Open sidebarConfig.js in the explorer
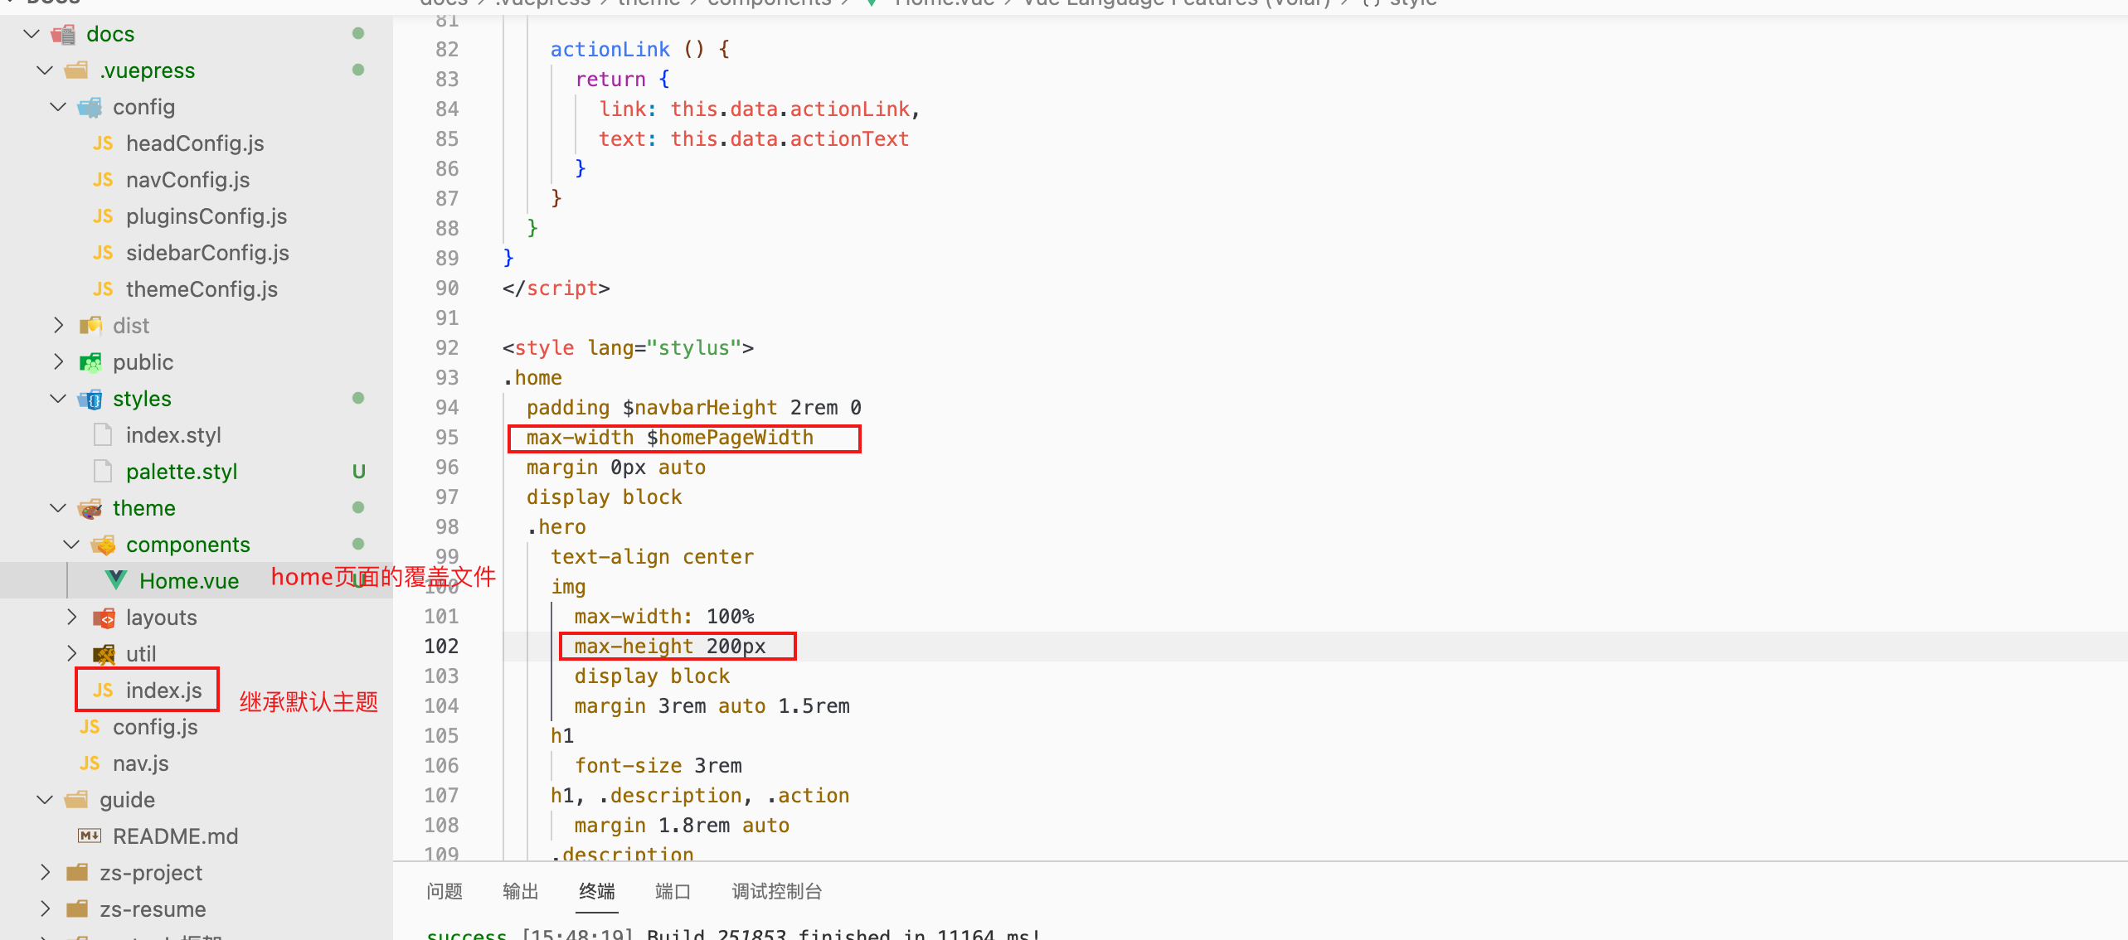The width and height of the screenshot is (2128, 940). coord(207,253)
